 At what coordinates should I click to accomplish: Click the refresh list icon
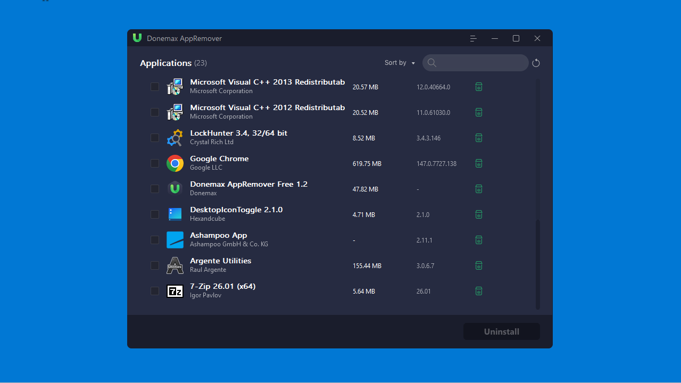tap(536, 63)
